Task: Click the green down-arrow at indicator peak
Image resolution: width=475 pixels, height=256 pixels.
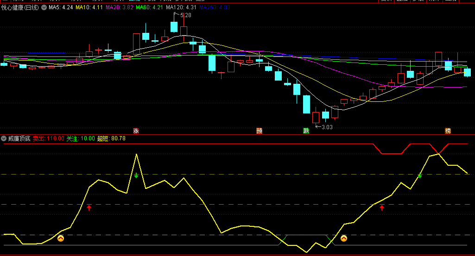Action: (136, 175)
